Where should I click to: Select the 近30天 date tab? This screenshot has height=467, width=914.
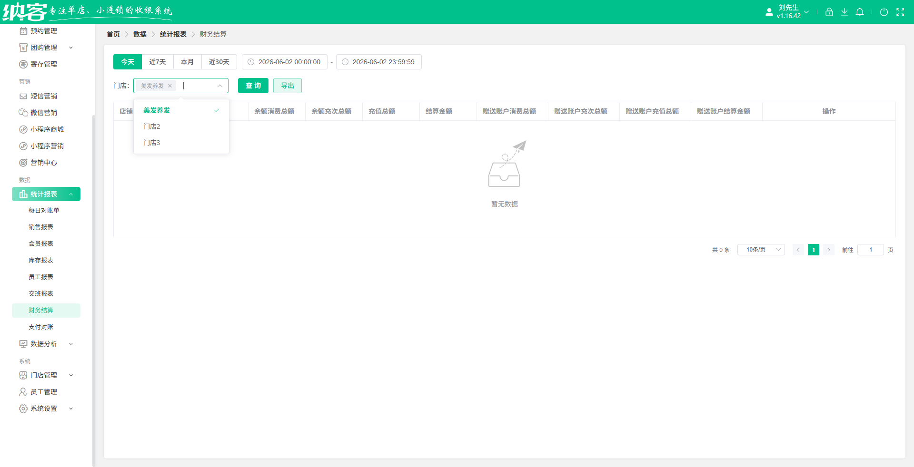click(x=219, y=62)
